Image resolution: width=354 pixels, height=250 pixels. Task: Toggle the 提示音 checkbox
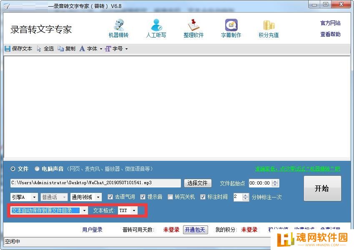click(x=143, y=197)
